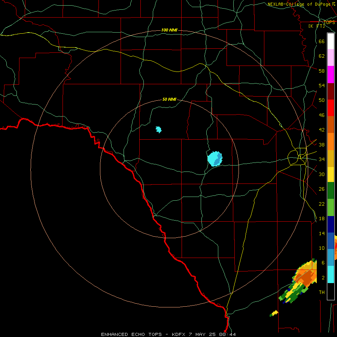Click the dark orange legend swatch
The image size is (337, 337).
coord(331,124)
